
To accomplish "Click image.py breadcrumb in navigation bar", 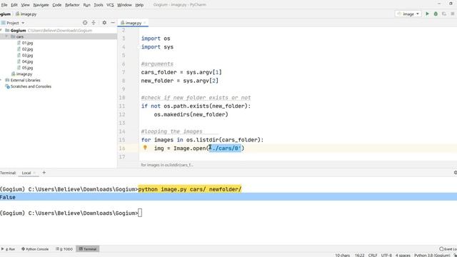I will point(29,14).
